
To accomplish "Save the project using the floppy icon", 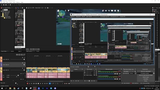I will point(6,5).
